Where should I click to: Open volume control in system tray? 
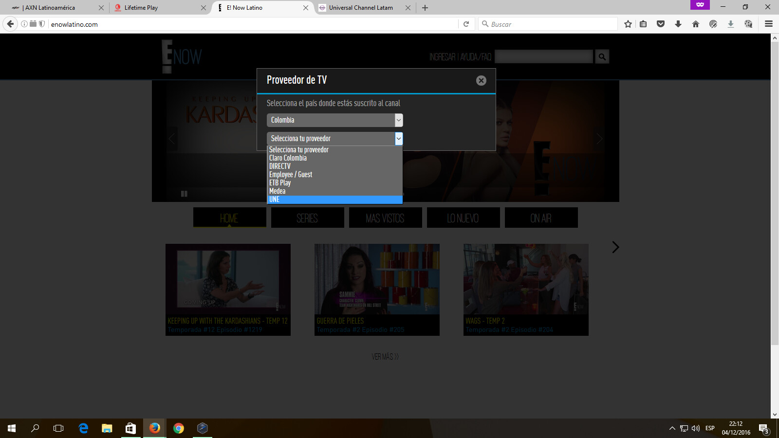click(x=696, y=428)
